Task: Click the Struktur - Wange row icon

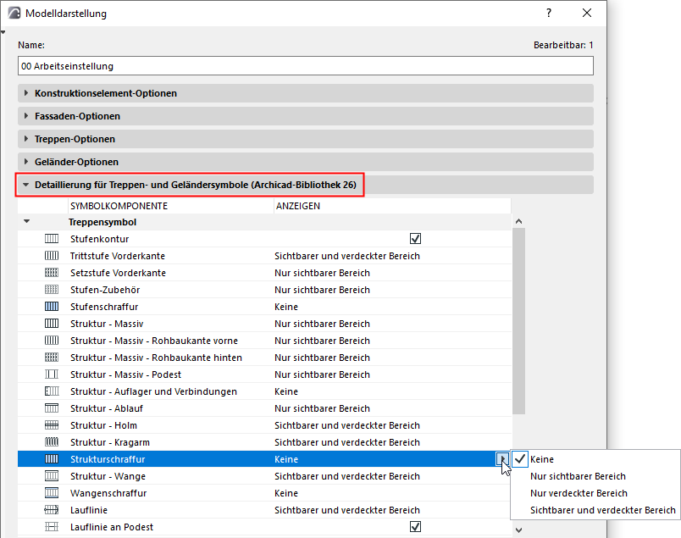Action: 52,476
